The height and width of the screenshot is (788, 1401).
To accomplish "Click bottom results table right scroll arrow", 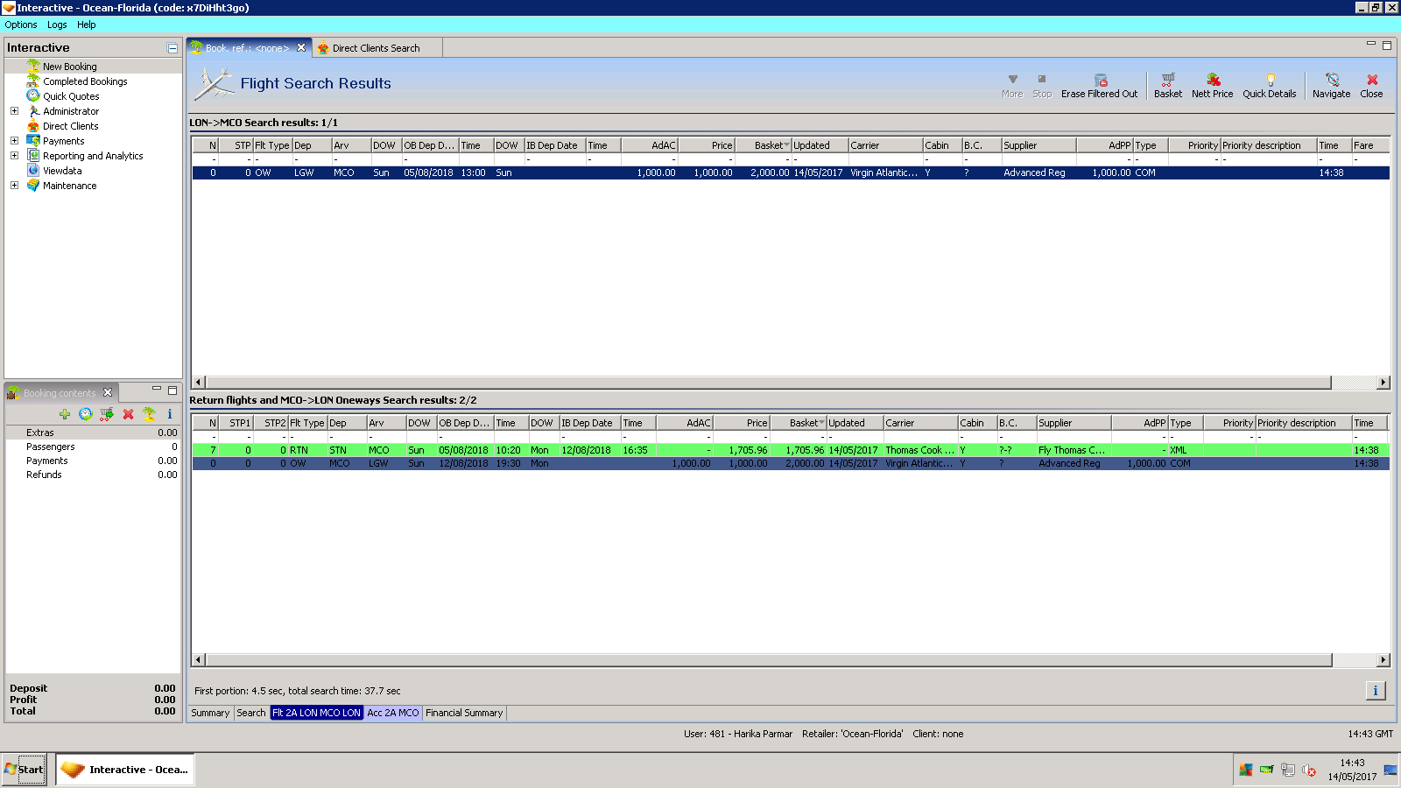I will click(1383, 660).
